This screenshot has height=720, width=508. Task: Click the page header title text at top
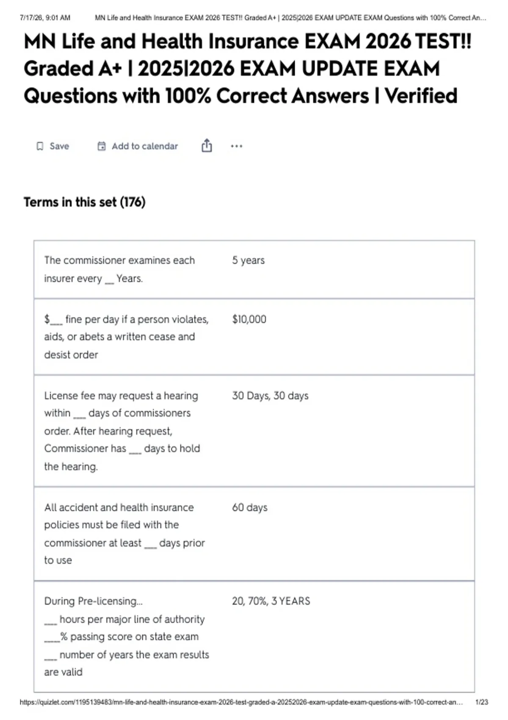click(x=290, y=18)
